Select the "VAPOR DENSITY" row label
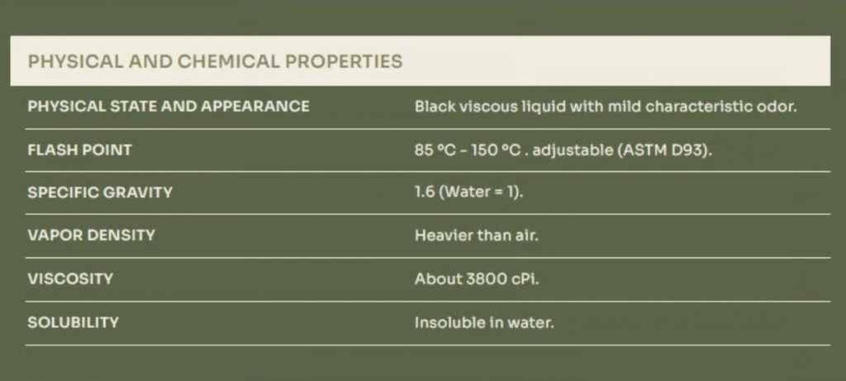The height and width of the screenshot is (381, 846). click(91, 235)
